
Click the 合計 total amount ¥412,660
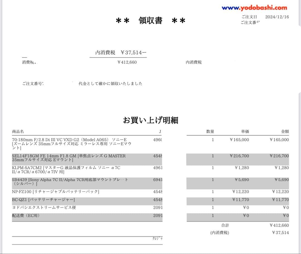[279, 225]
